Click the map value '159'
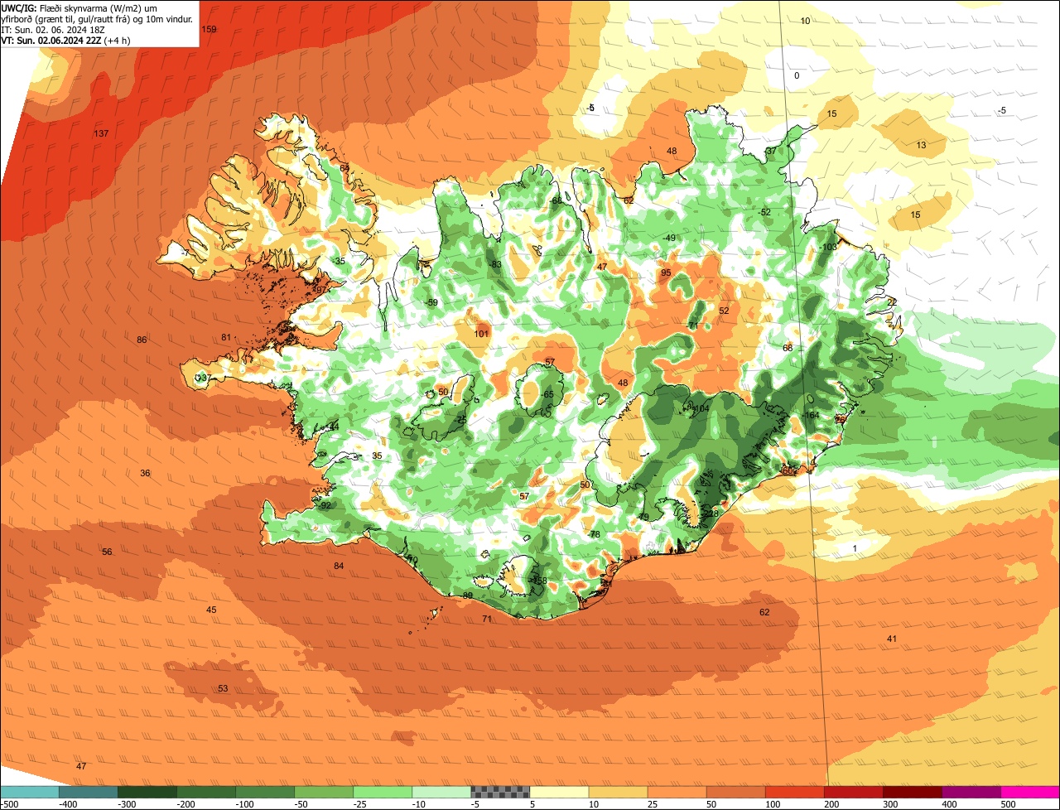The image size is (1060, 810). point(210,29)
